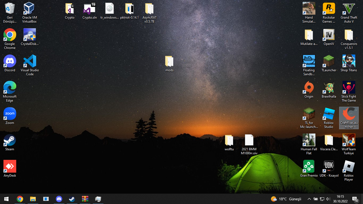The height and width of the screenshot is (204, 363).
Task: Select the Rockstar Games launcher shortcut
Action: pos(329,13)
